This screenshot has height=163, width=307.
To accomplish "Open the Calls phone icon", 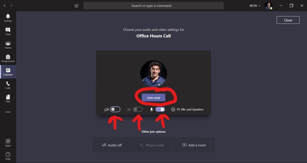I will (x=8, y=85).
